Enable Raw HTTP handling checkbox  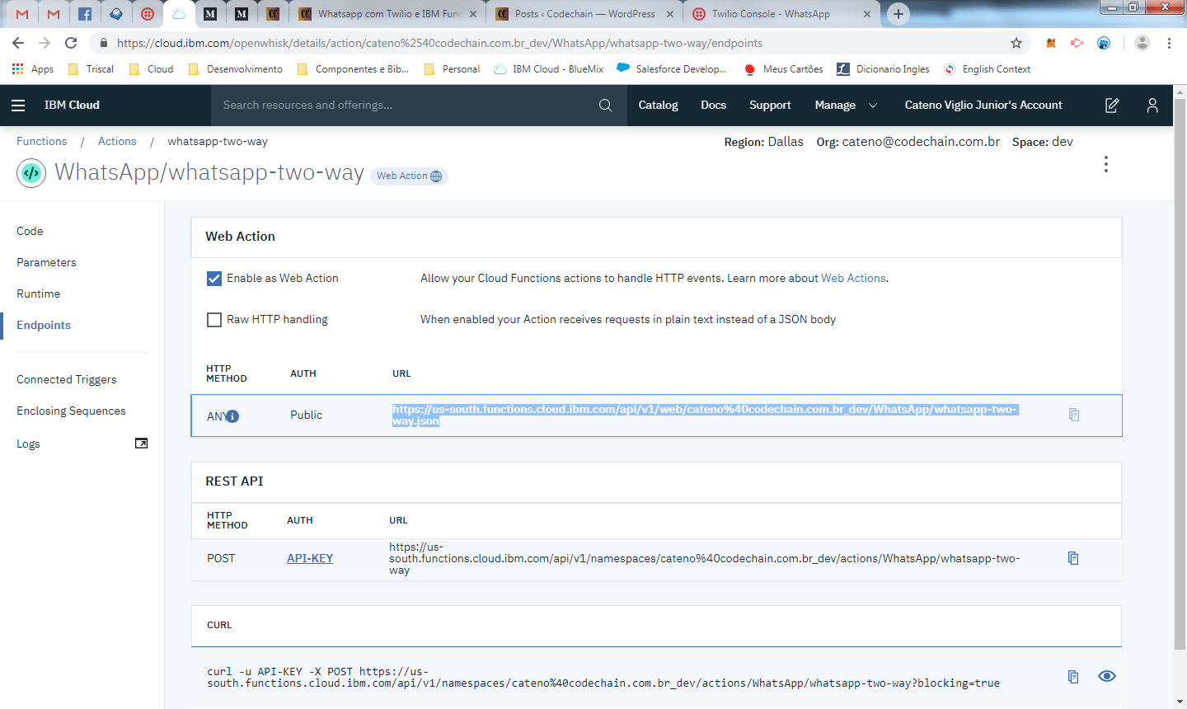tap(214, 320)
